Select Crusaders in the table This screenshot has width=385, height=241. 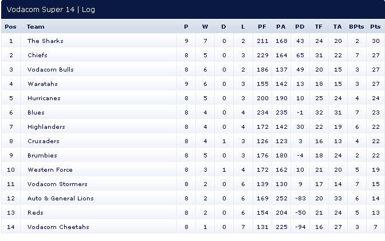click(43, 141)
